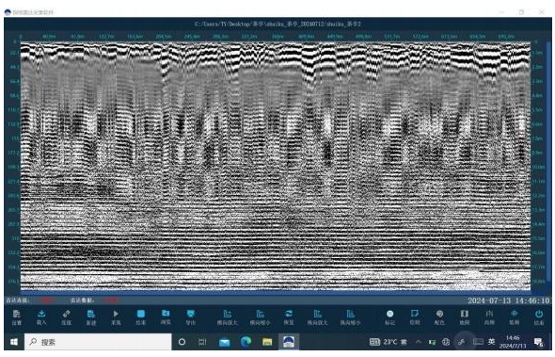Click 纵向放大 vertical zoom-in icon
The image size is (555, 357).
[x=318, y=317]
